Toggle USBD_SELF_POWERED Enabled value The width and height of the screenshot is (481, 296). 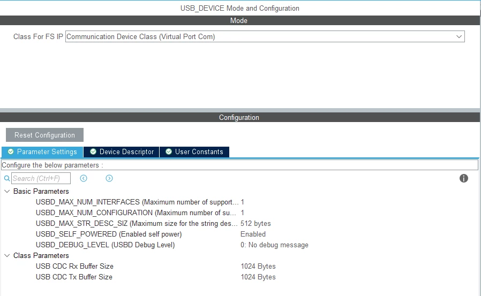253,234
